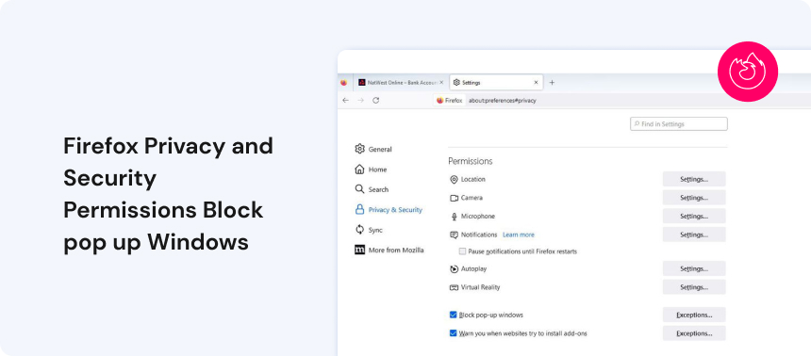Click the Virtual Reality headset icon

454,287
